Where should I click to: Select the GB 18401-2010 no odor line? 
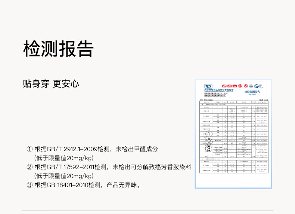coord(84,185)
